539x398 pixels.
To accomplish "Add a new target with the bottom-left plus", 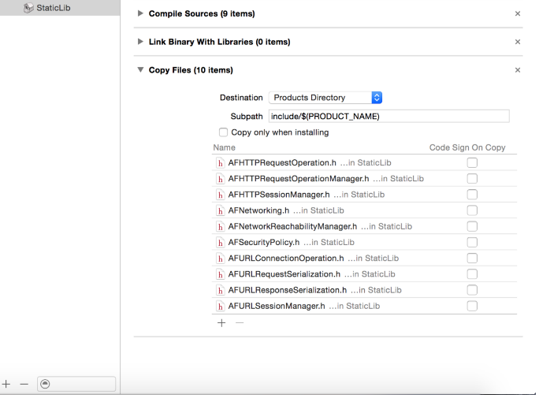I will [6, 384].
